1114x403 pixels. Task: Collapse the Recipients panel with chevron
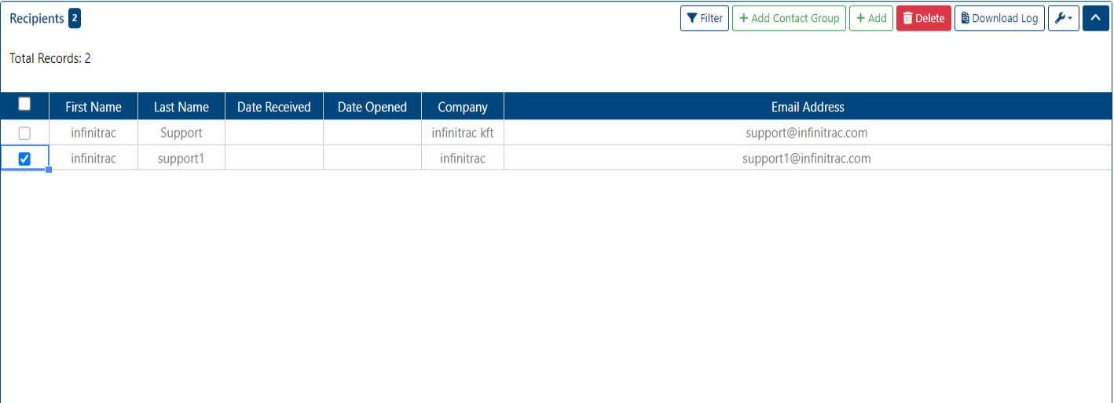coord(1096,18)
